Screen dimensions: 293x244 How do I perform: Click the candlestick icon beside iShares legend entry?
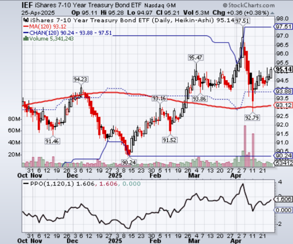pos(24,21)
